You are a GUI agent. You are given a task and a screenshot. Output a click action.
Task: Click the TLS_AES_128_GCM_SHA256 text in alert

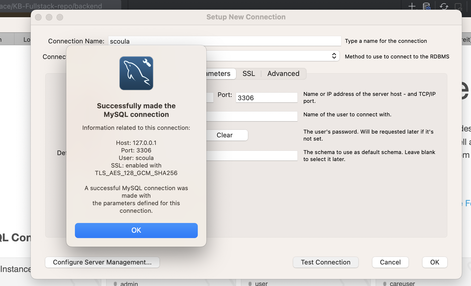pos(136,173)
